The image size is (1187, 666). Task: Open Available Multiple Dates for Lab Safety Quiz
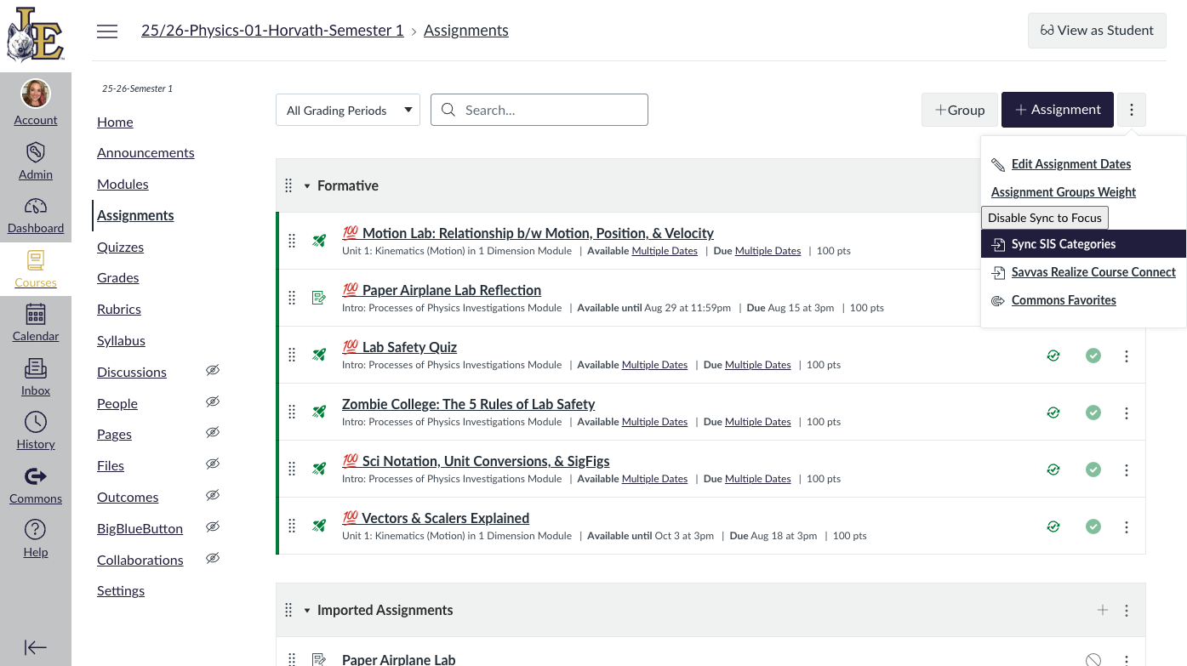tap(654, 365)
